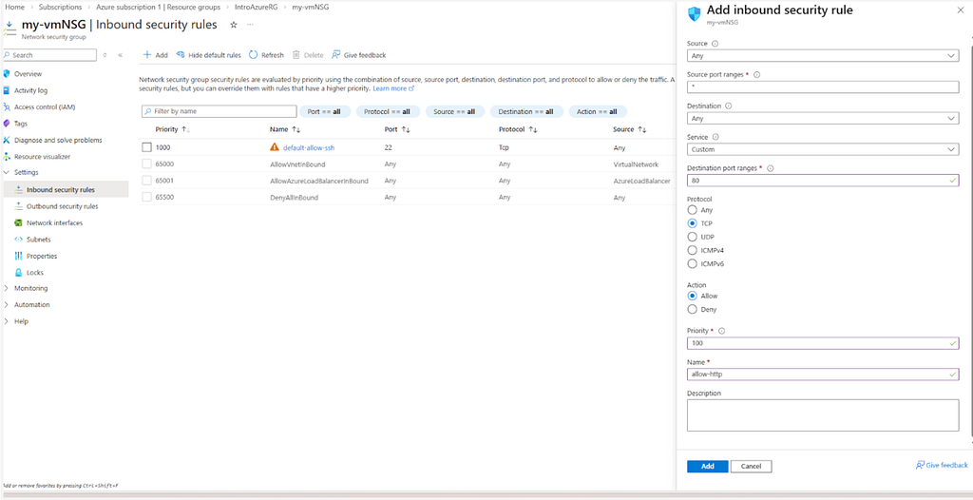Open Activity log icon in sidebar
The image size is (973, 500).
(x=7, y=90)
